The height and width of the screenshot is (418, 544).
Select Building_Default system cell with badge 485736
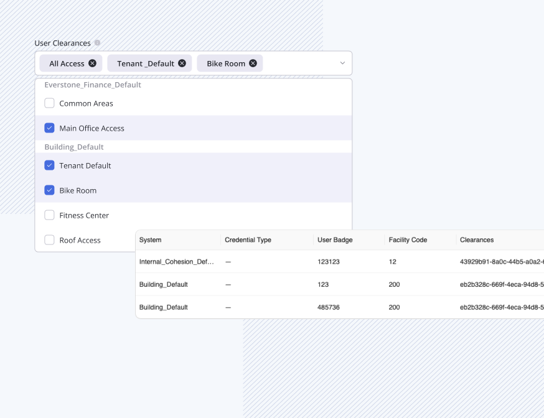pyautogui.click(x=164, y=307)
